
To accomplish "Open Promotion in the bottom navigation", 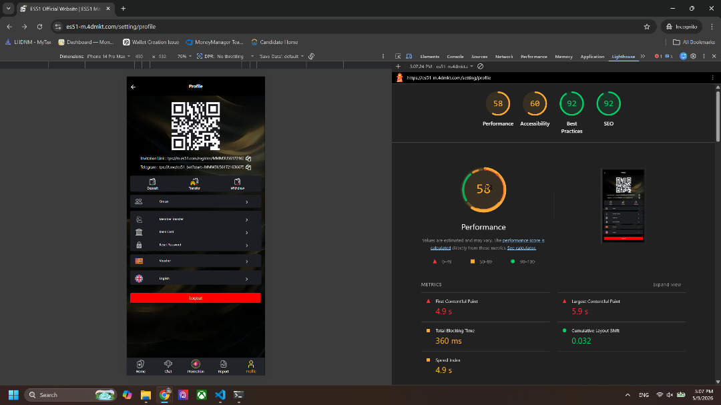I will click(x=196, y=366).
